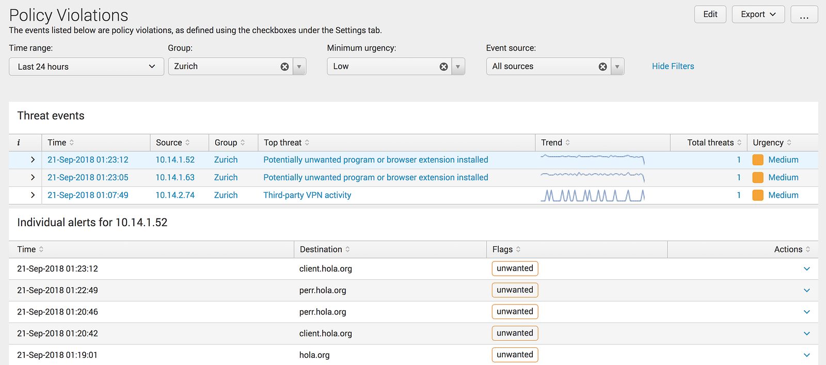
Task: Click the Hide Filters link
Action: (x=673, y=66)
